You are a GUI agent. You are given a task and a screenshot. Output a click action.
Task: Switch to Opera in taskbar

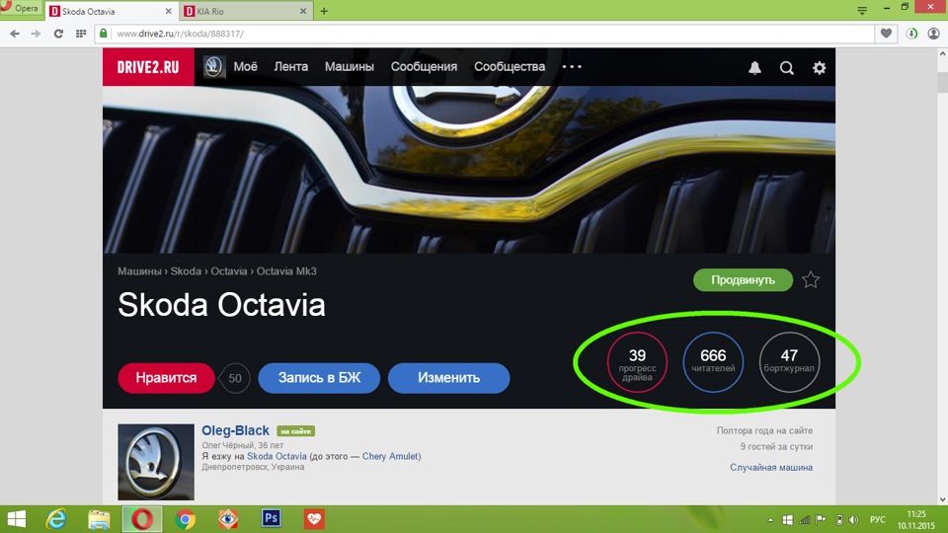pyautogui.click(x=142, y=519)
